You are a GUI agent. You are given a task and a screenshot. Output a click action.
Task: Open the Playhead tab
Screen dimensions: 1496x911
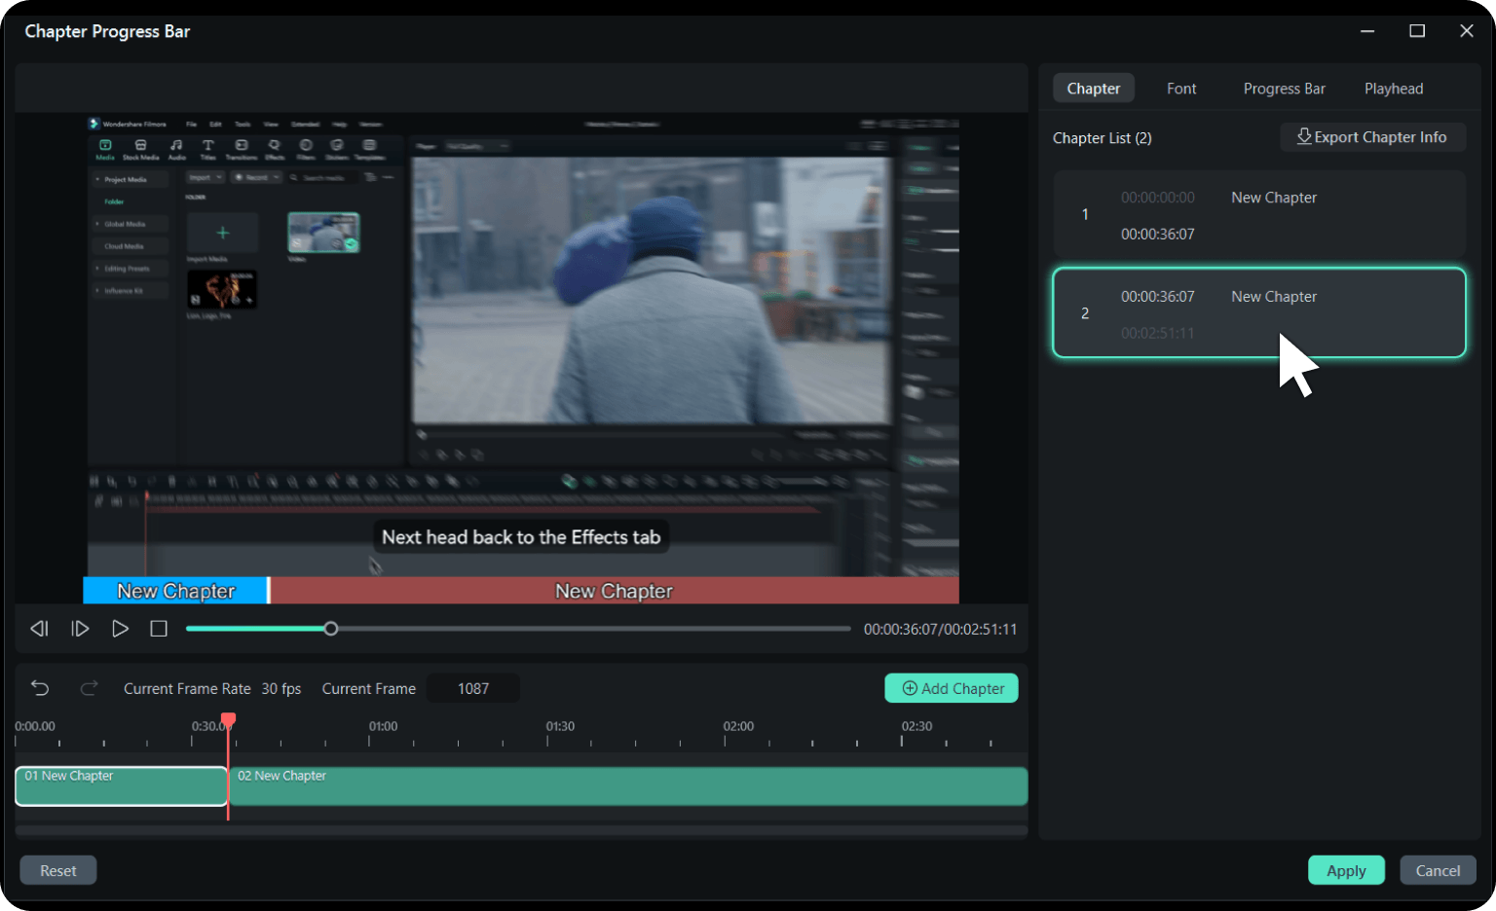(x=1394, y=89)
